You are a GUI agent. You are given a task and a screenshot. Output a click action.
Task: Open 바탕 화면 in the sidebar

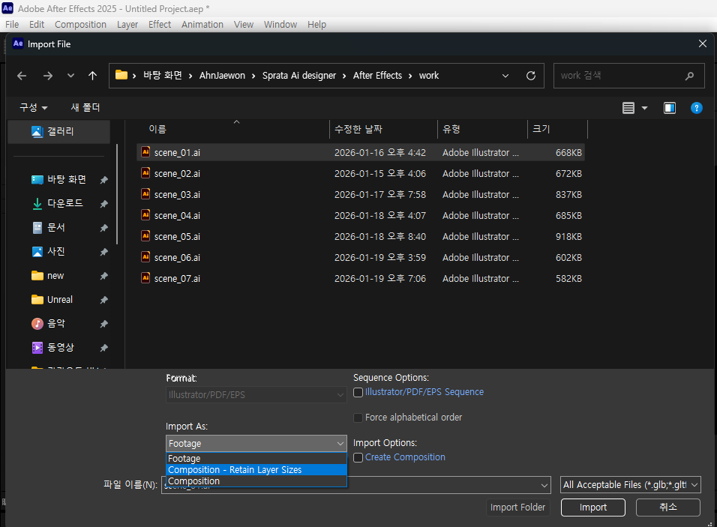(67, 180)
